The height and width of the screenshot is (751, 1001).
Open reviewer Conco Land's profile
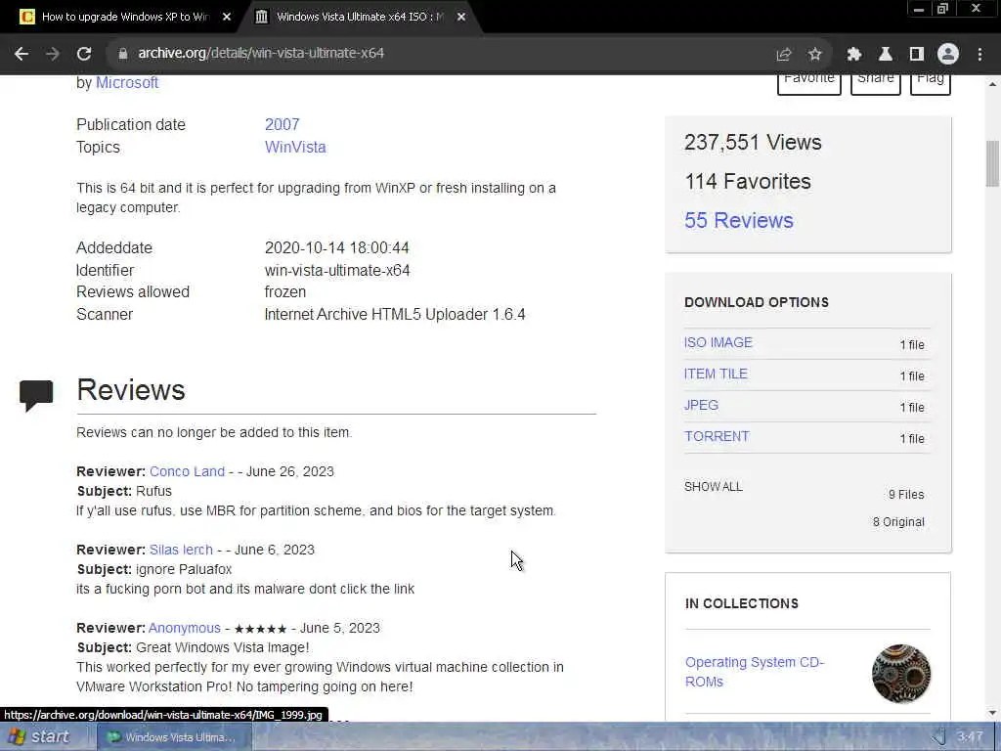click(x=187, y=471)
